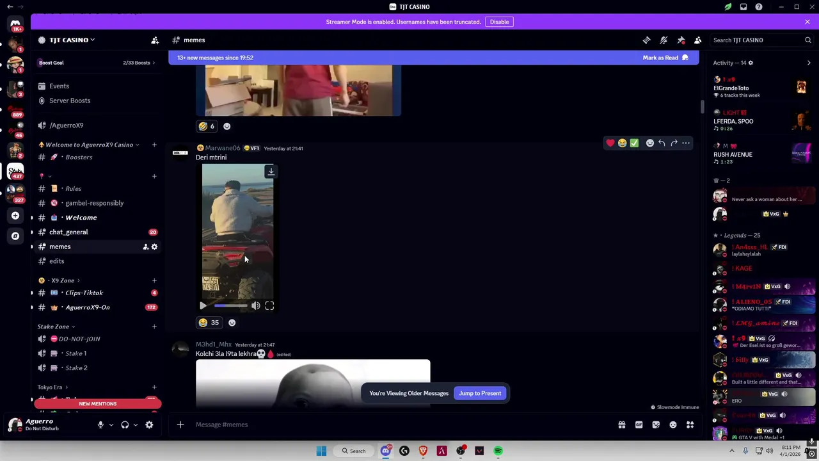Click Jump to Present
The image size is (819, 461).
click(480, 393)
